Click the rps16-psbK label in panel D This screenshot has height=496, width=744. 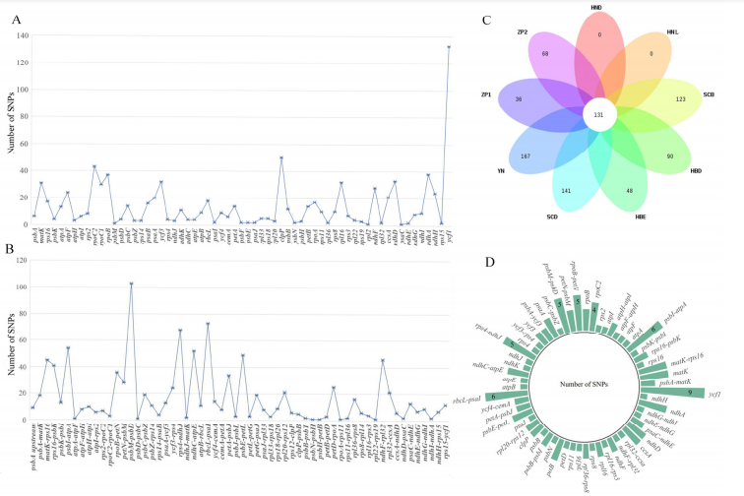point(665,346)
